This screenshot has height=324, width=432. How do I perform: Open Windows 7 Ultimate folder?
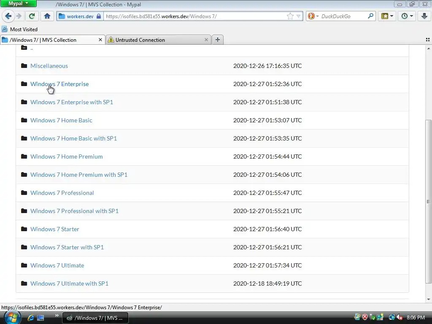[57, 266]
